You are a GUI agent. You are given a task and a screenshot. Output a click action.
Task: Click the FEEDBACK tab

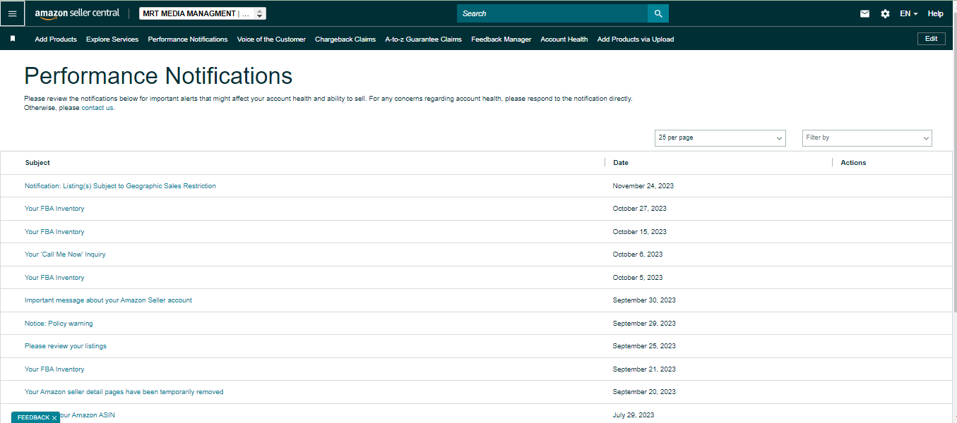[33, 417]
